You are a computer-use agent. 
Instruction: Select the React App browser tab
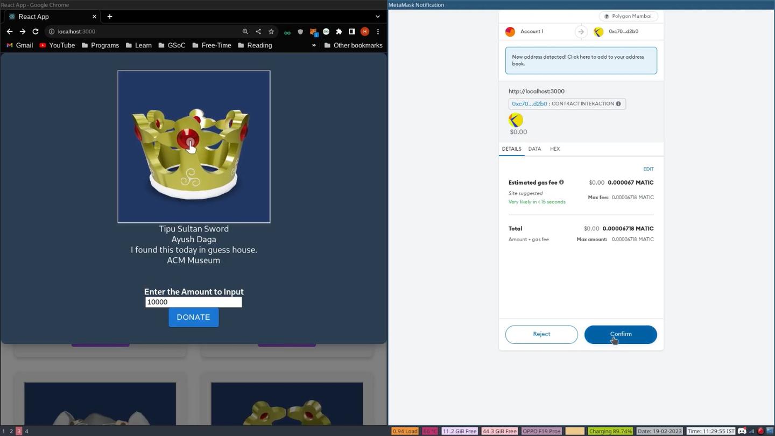point(52,17)
